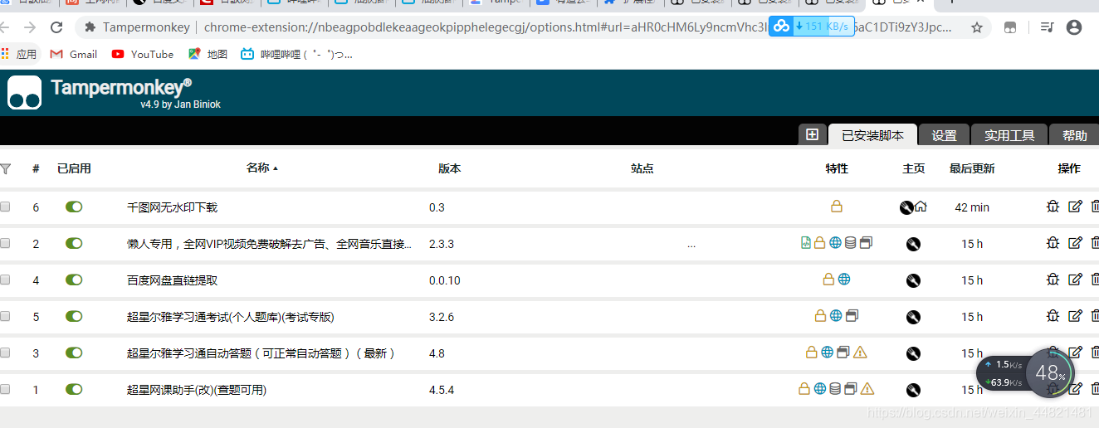
Task: Bookmark this page with star icon
Action: coord(977,27)
